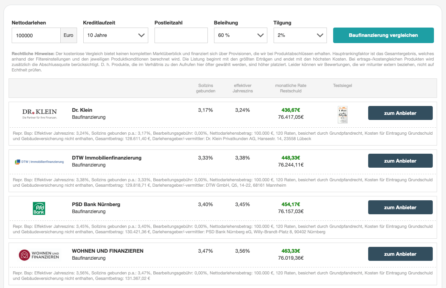
Task: Expand the Beleihung 60 % dropdown
Action: pos(241,35)
